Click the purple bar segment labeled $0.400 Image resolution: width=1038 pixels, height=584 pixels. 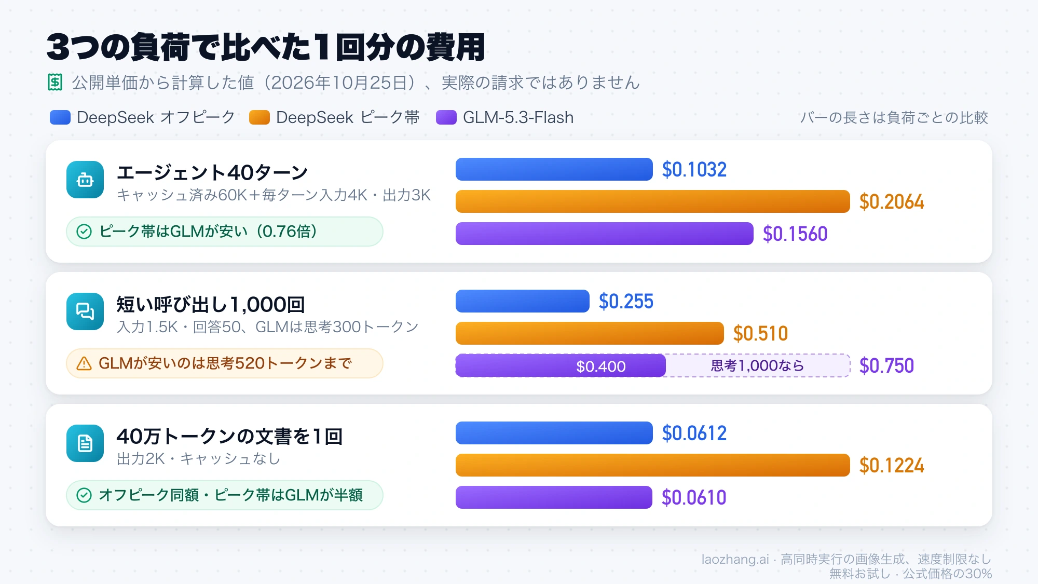(x=561, y=365)
